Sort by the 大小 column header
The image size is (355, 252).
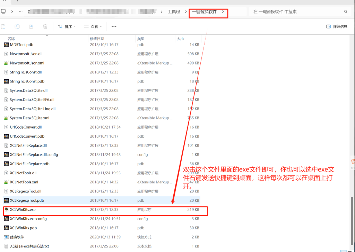[x=180, y=39]
